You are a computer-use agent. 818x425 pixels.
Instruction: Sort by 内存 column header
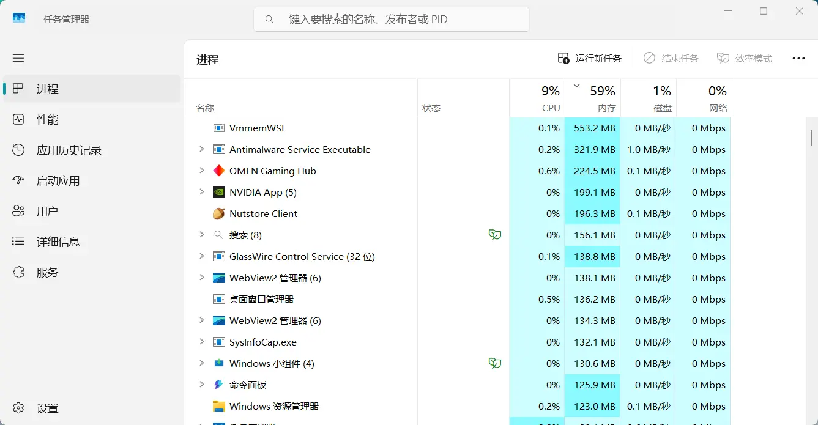[x=593, y=98]
